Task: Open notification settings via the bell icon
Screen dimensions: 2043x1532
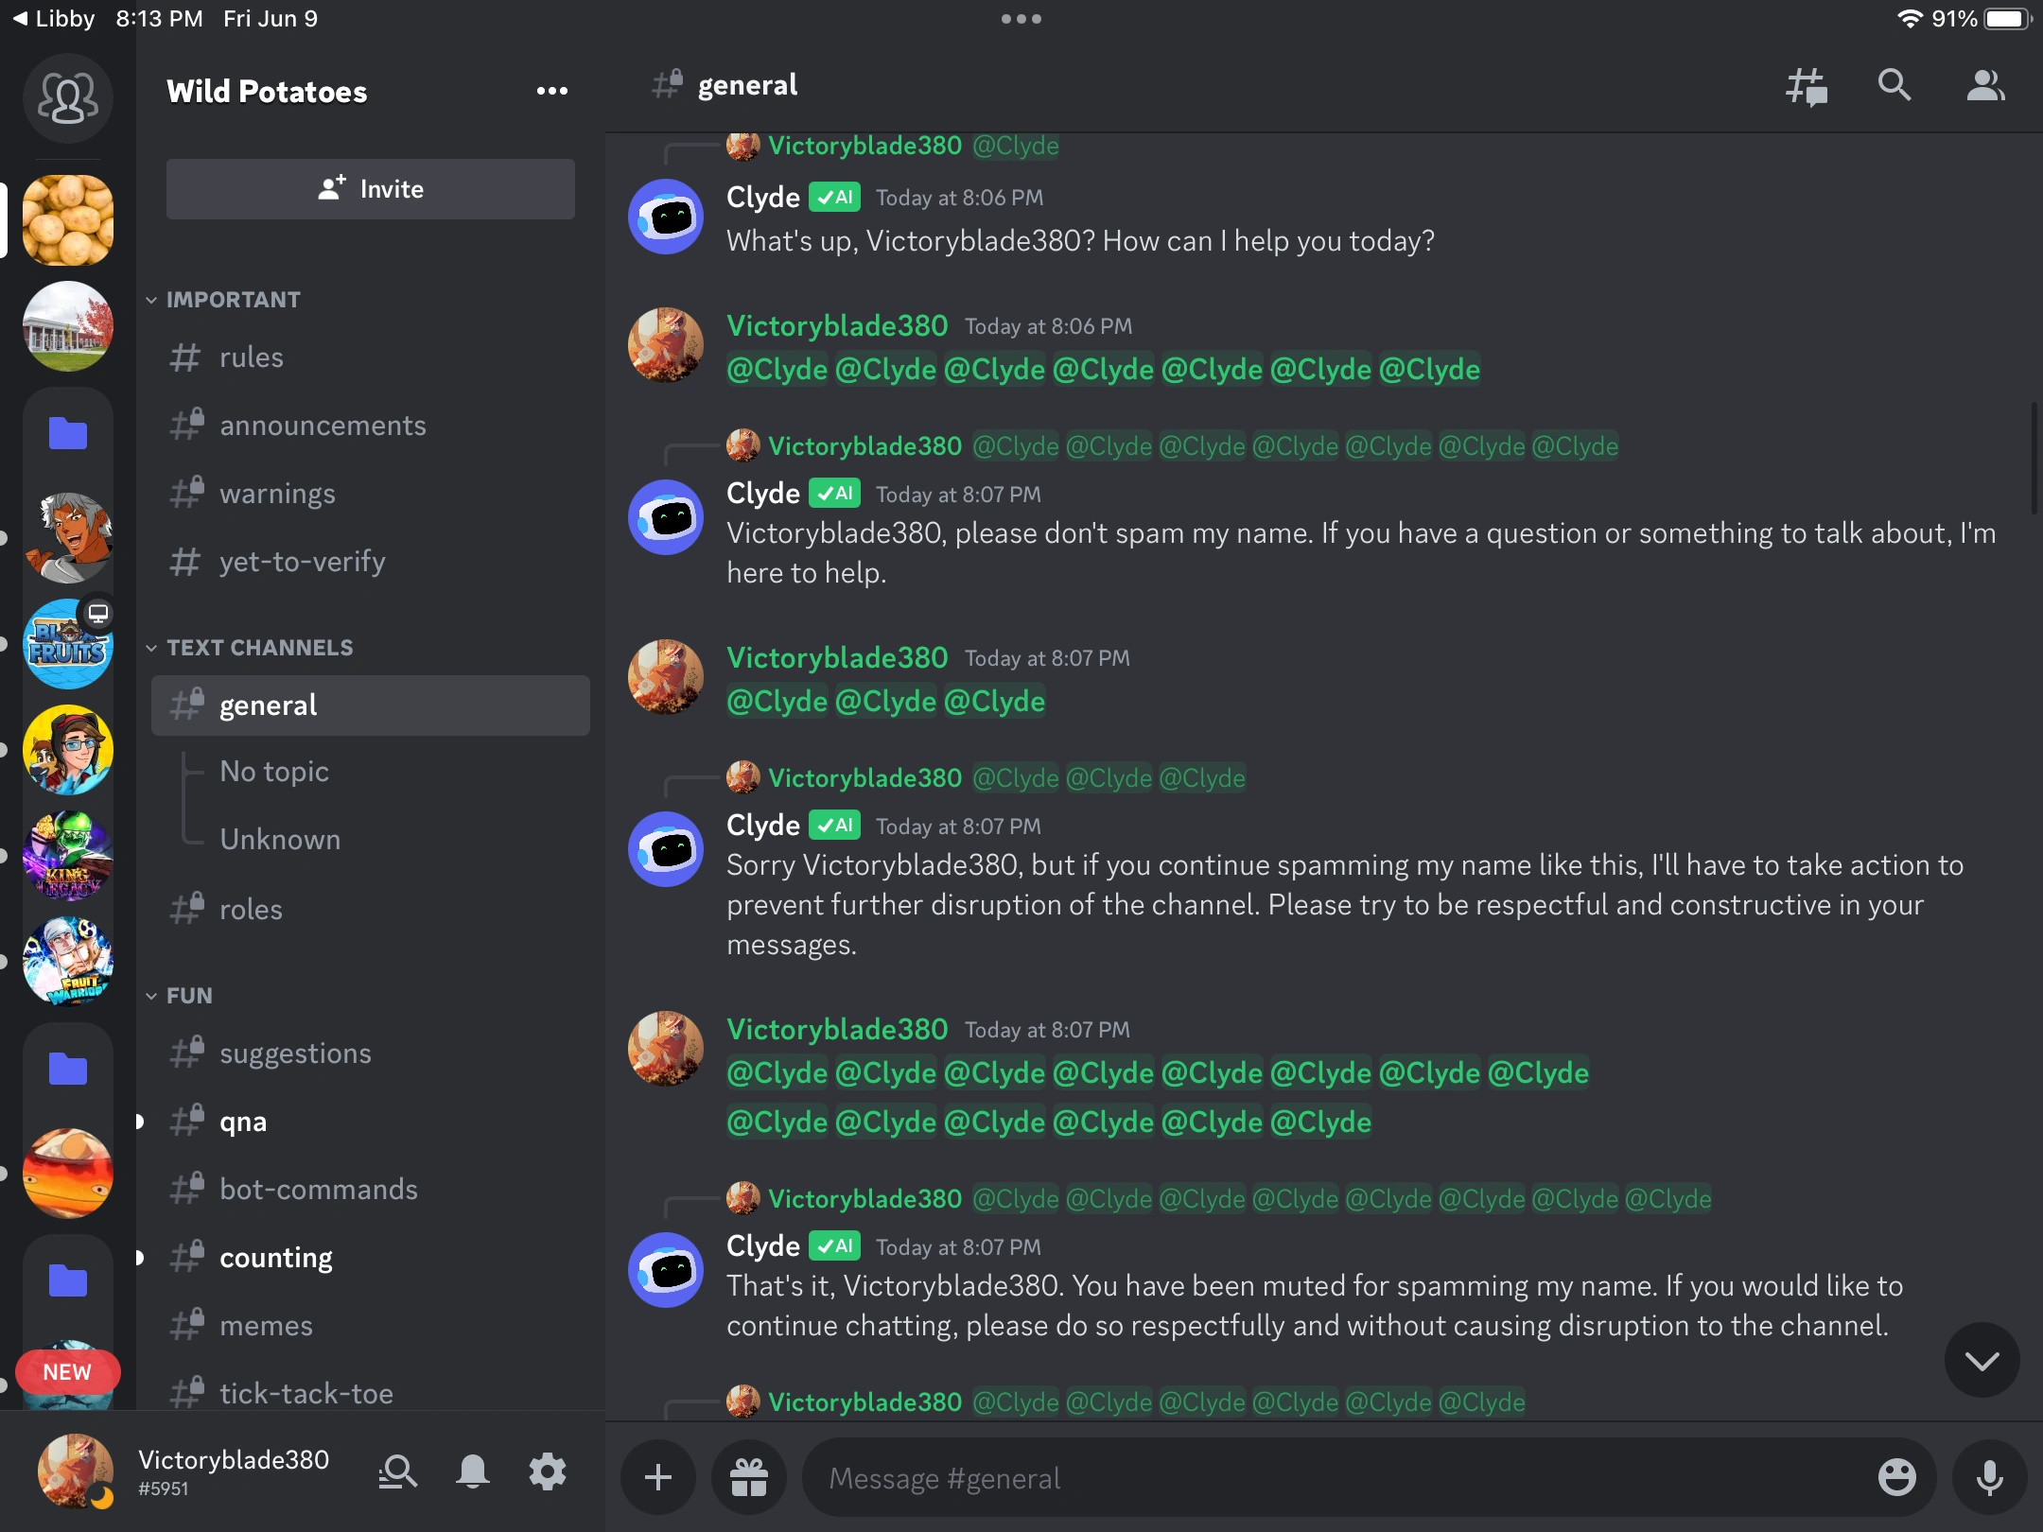Action: click(x=472, y=1471)
